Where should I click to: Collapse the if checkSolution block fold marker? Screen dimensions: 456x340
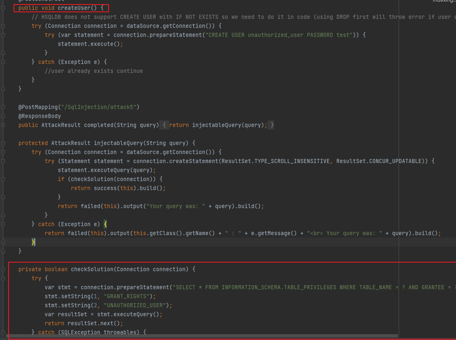click(3, 179)
